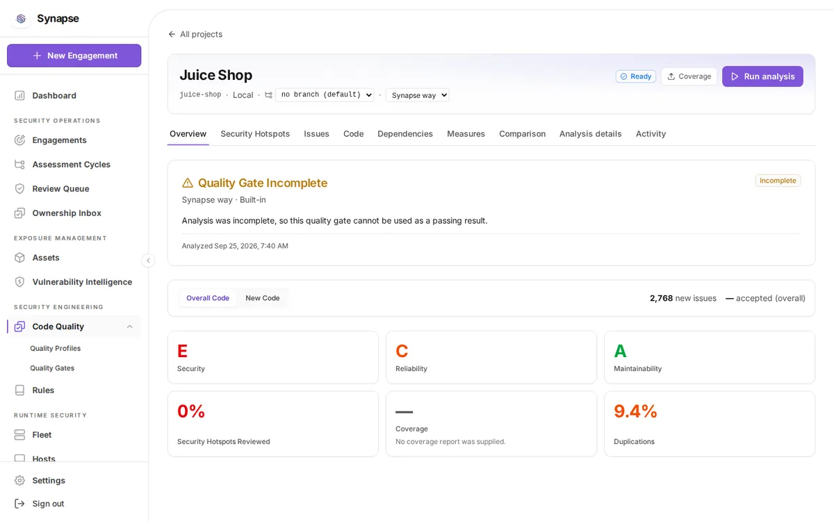Click the 'Quality Gate Incomplete' heading
834x521 pixels.
click(263, 183)
